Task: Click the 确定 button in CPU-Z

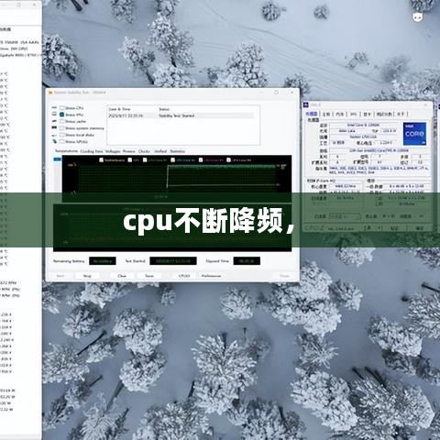Action: tap(419, 228)
